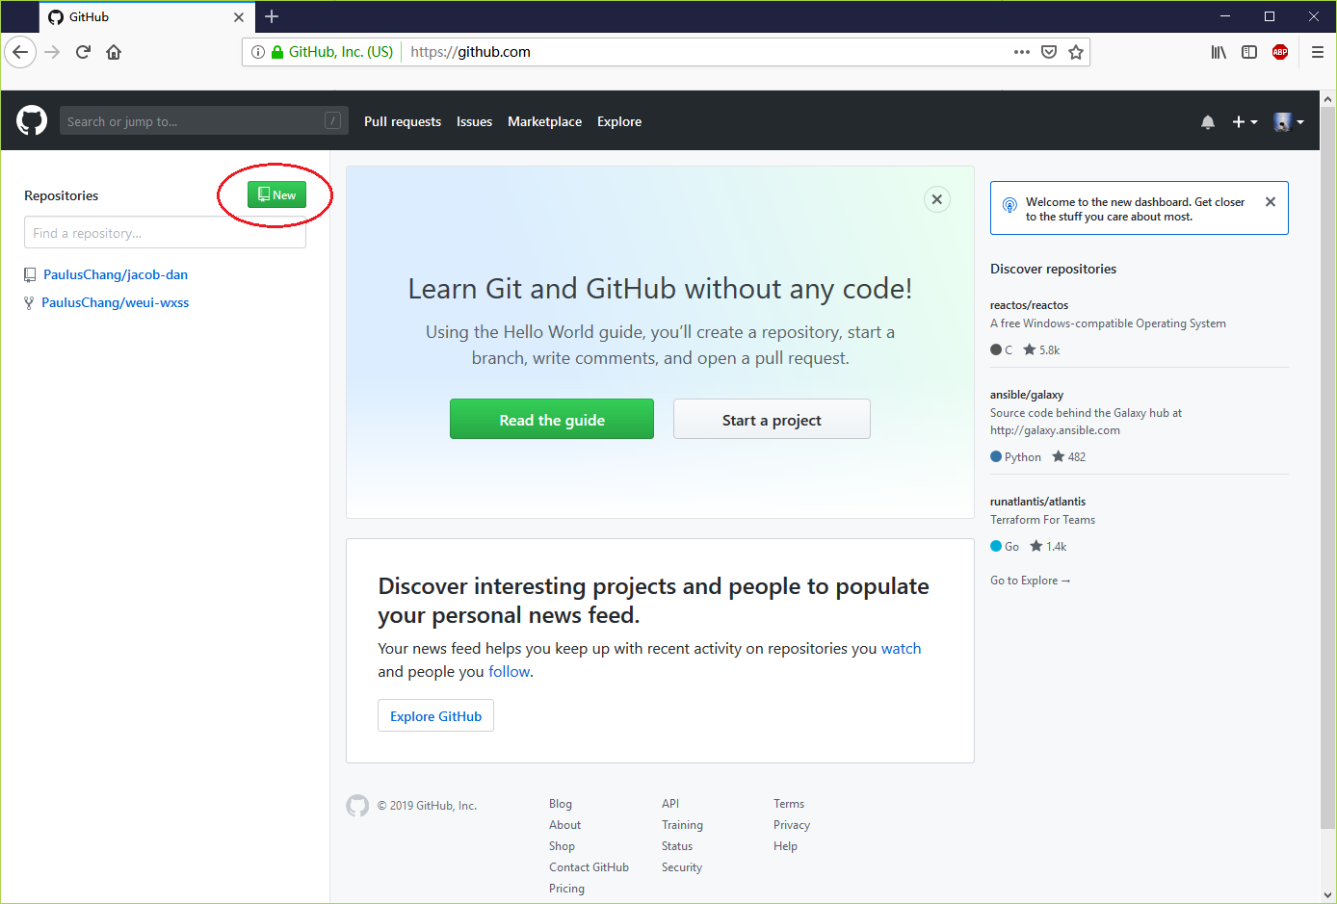Open Security footer link
This screenshot has width=1337, height=904.
click(682, 867)
